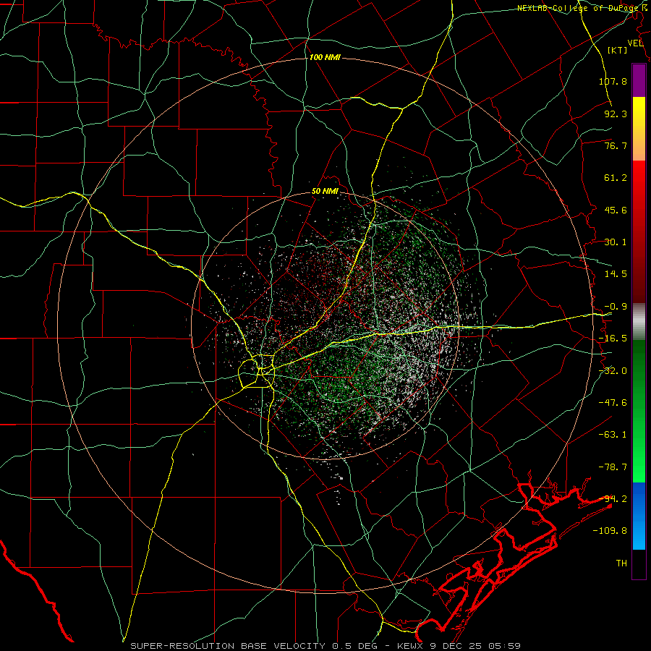Click the purple segment of the color bar
The image size is (651, 651).
[x=639, y=80]
